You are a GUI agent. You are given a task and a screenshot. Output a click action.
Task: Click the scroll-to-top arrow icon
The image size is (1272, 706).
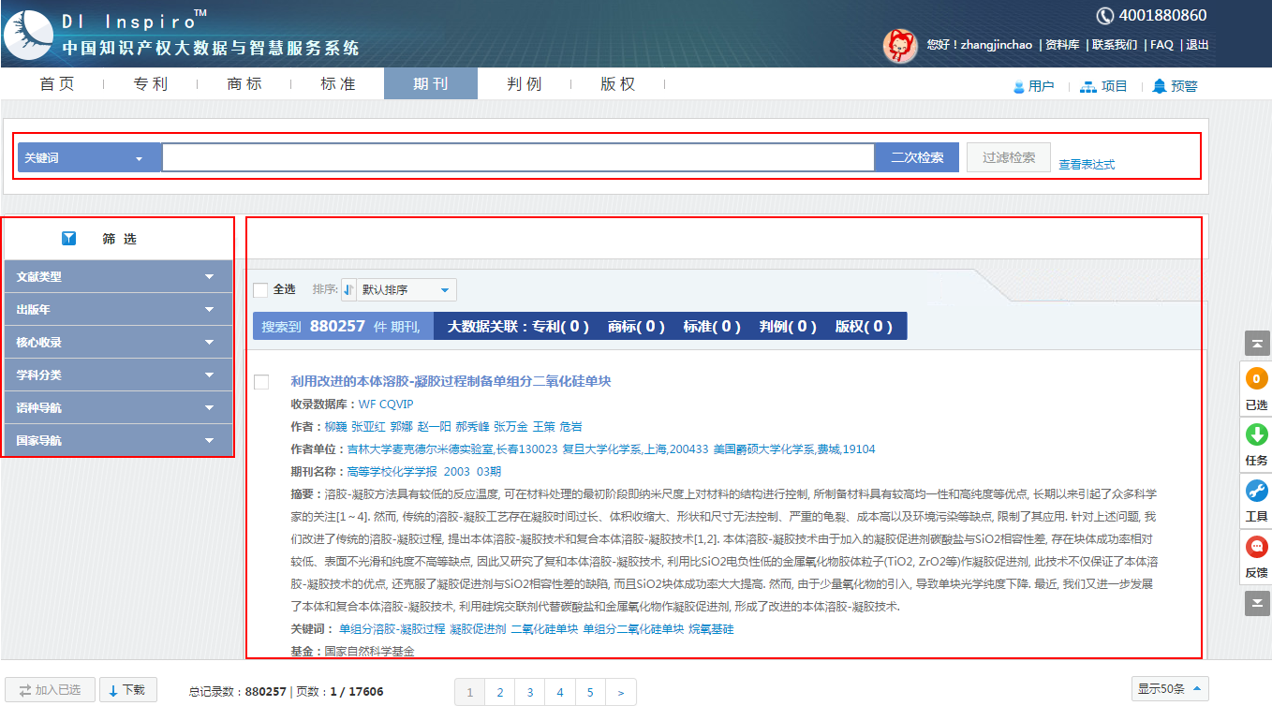[x=1256, y=344]
